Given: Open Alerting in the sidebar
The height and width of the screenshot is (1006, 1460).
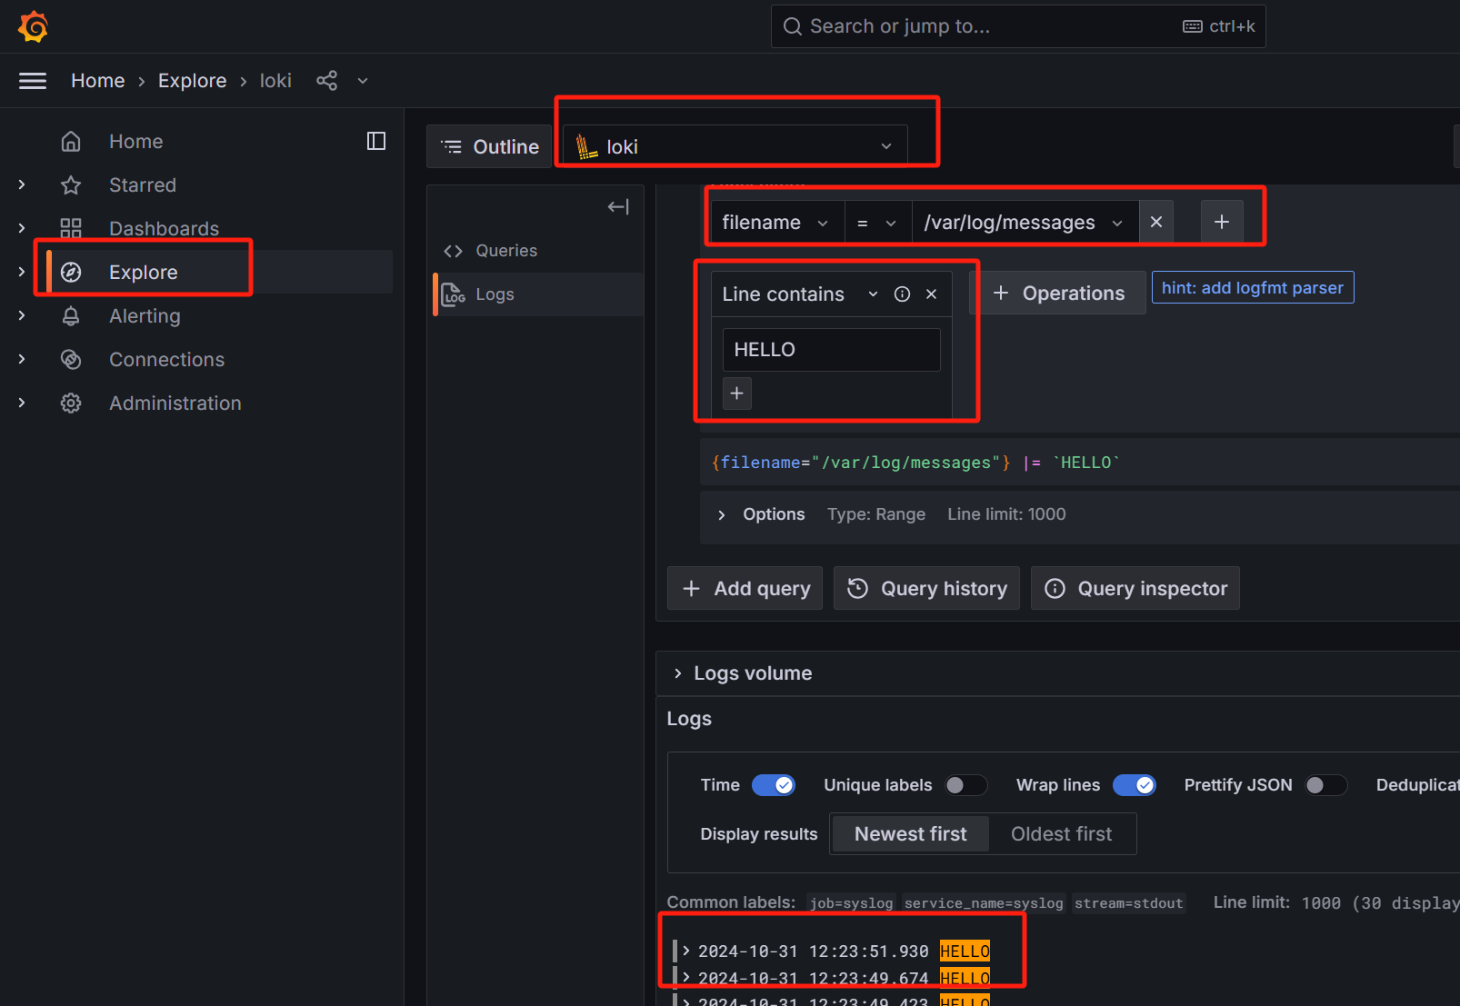Looking at the screenshot, I should point(145,316).
